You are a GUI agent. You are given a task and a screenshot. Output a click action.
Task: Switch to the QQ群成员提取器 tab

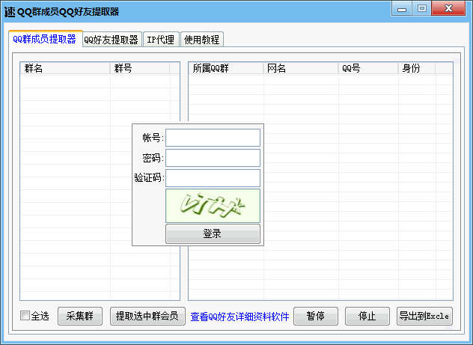(46, 39)
